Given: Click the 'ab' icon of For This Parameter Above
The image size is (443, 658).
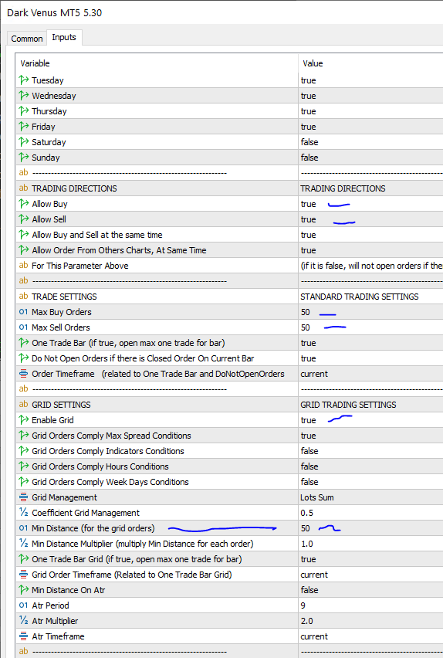Looking at the screenshot, I should pos(23,266).
